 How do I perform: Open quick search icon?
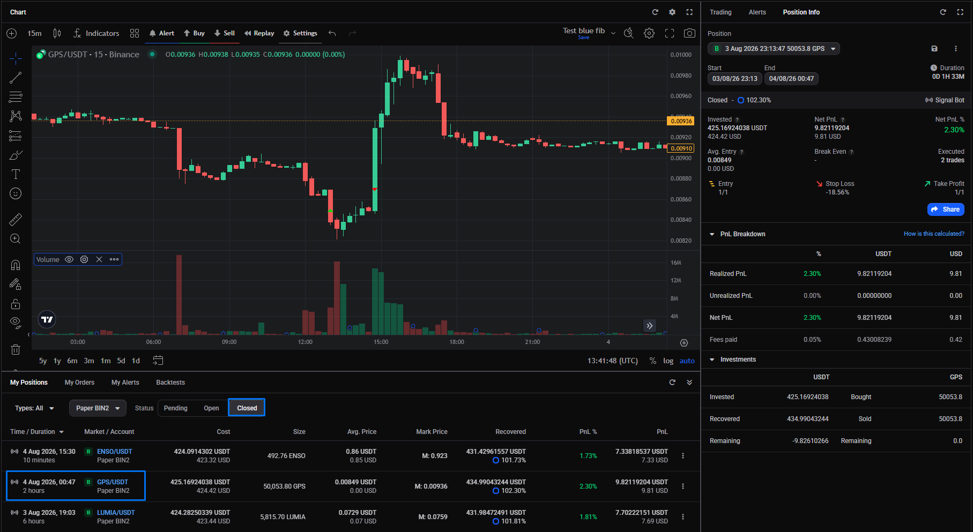click(x=629, y=33)
